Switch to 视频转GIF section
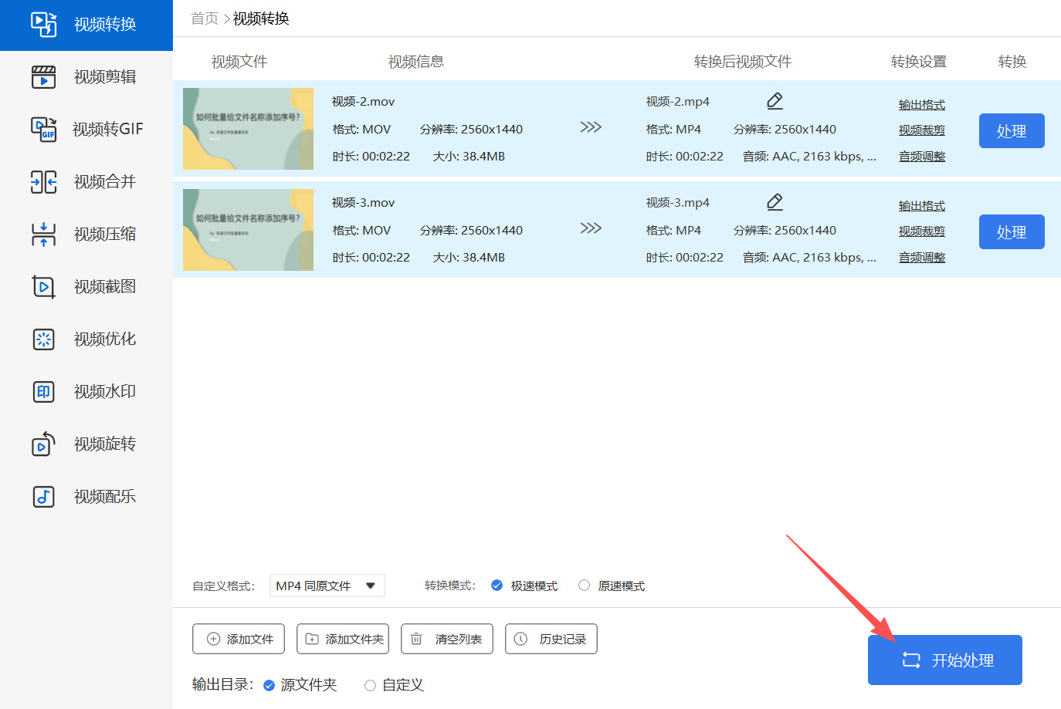 pyautogui.click(x=86, y=129)
